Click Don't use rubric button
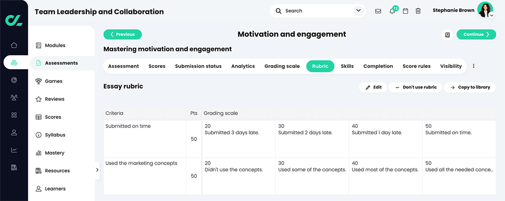Viewport: 505px width, 201px height. 415,87
